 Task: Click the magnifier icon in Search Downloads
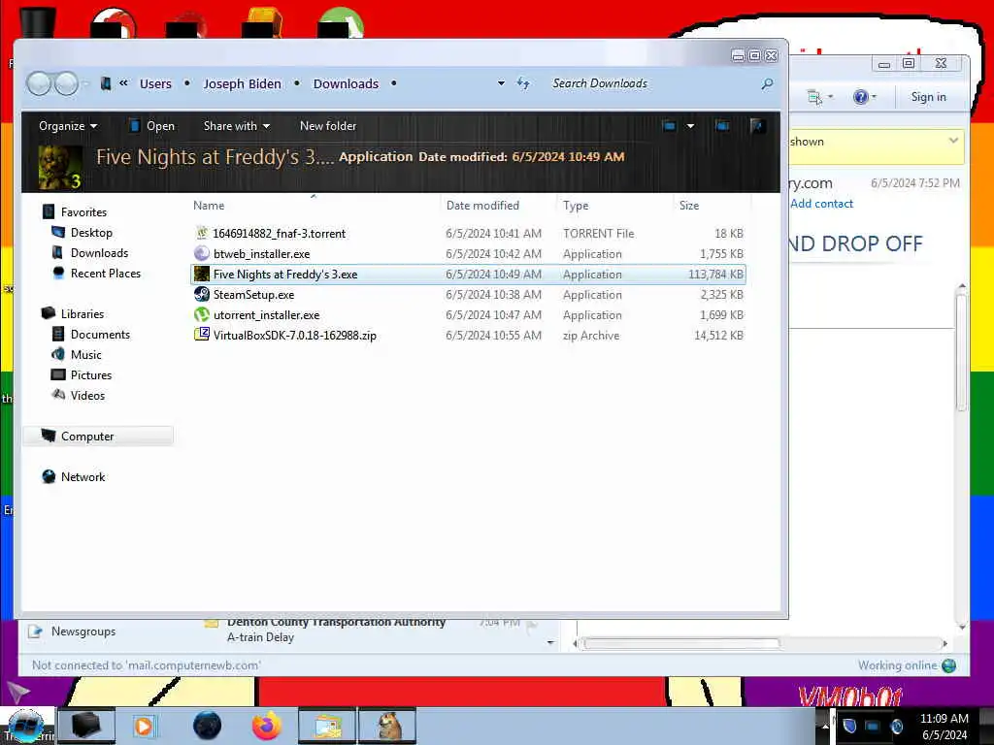point(767,83)
